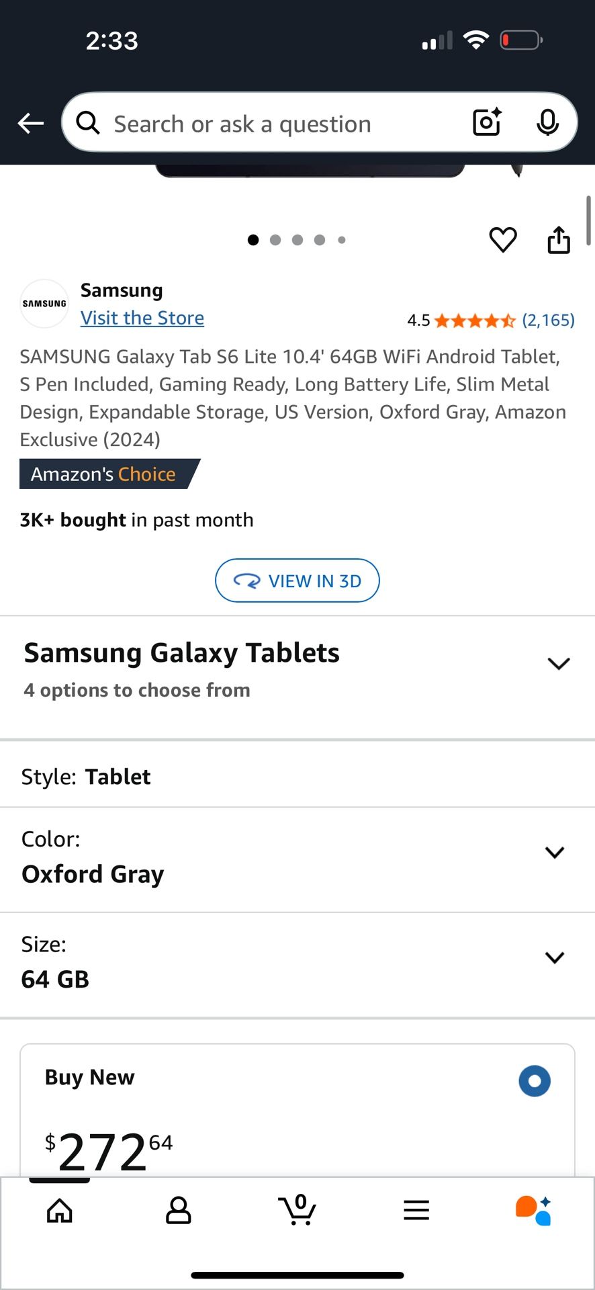The image size is (595, 1290).
Task: Click Visit the Store link
Action: tap(142, 318)
